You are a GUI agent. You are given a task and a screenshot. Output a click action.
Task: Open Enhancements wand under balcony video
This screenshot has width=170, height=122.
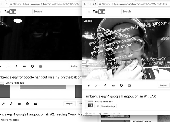(x=8, y=67)
